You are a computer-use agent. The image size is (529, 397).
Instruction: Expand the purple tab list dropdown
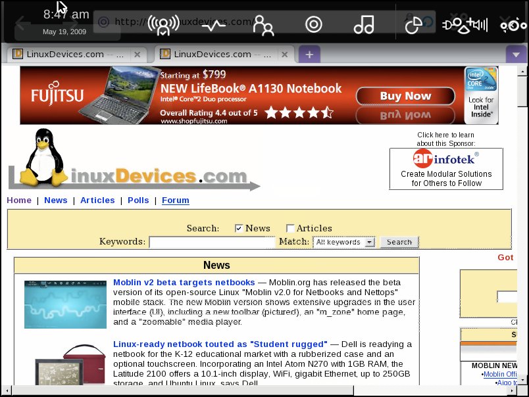click(516, 55)
